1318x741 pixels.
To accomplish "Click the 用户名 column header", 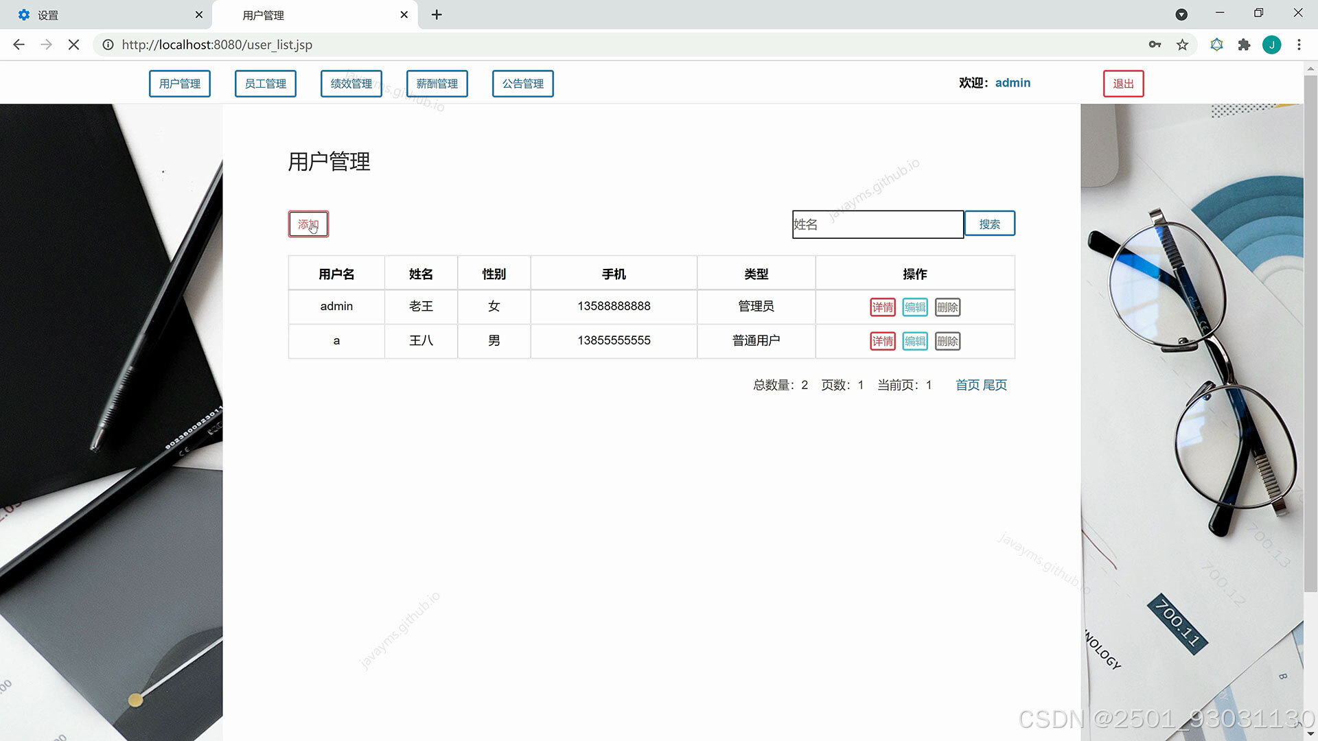I will coord(336,274).
